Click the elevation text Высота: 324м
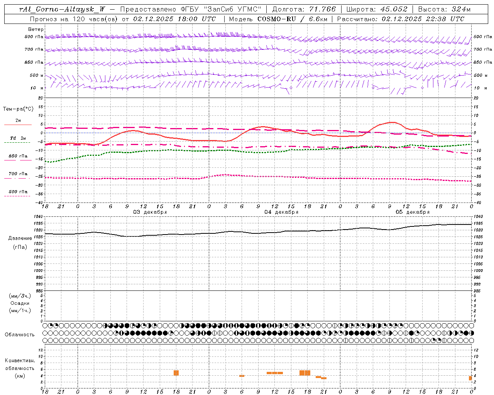Image resolution: width=494 pixels, height=395 pixels. [x=444, y=9]
